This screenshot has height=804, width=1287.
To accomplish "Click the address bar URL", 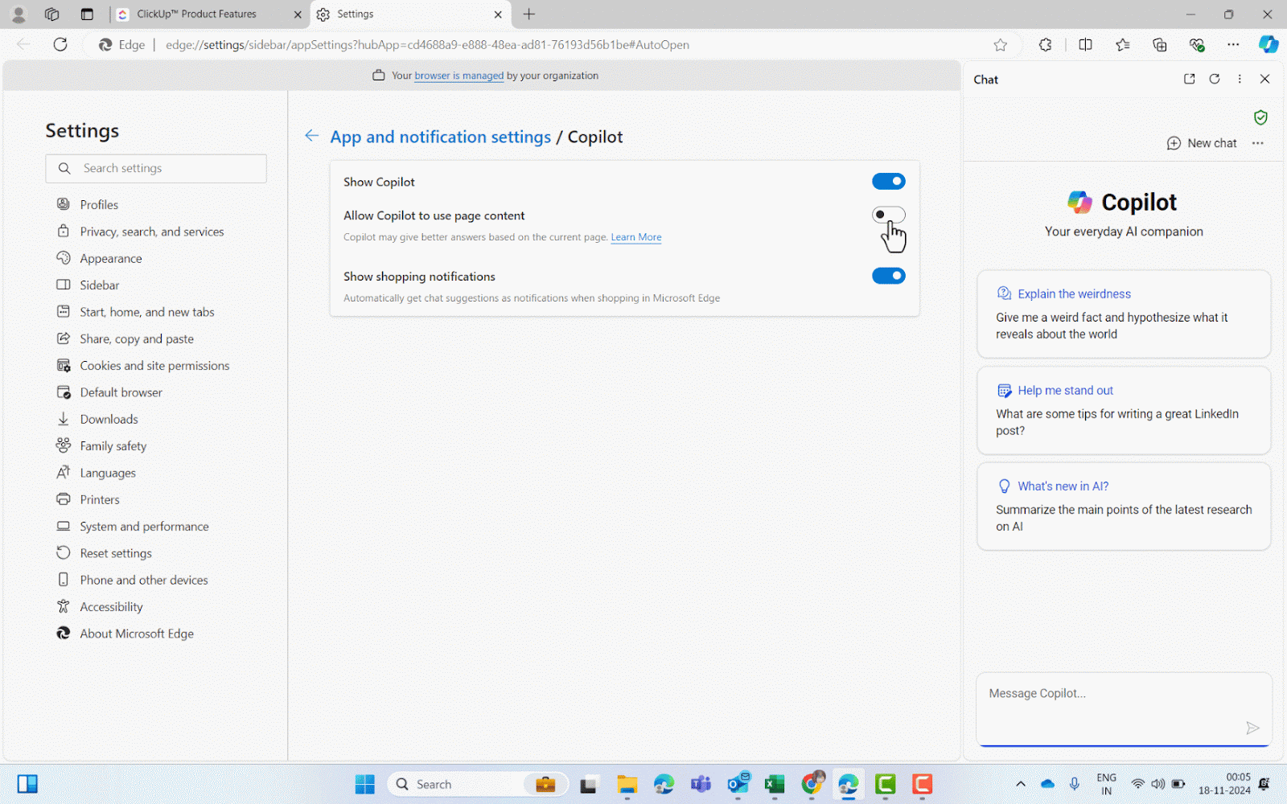I will point(427,45).
